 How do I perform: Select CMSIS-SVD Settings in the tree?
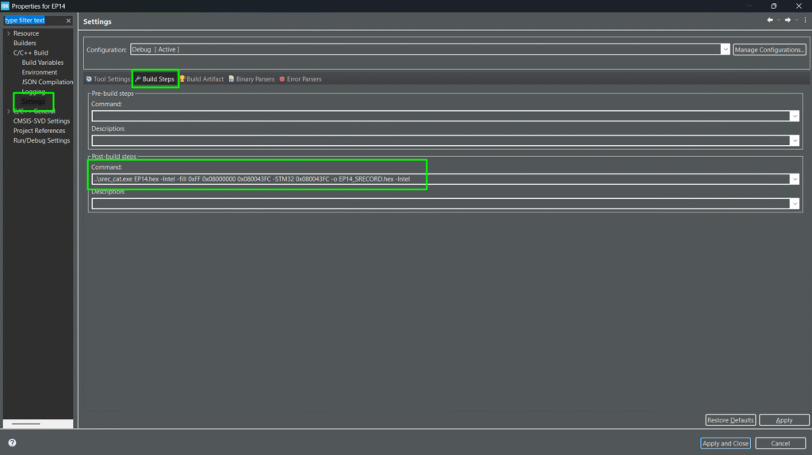(x=41, y=121)
